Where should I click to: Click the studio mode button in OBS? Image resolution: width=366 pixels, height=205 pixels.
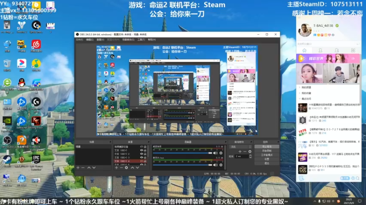pyautogui.click(x=267, y=155)
